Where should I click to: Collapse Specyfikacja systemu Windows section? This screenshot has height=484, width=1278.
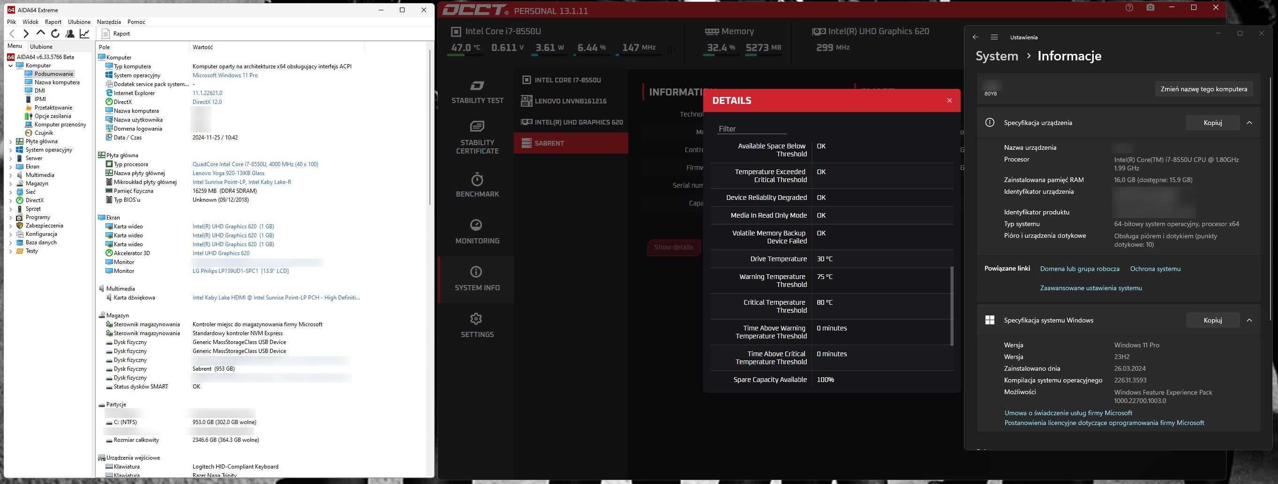1249,320
